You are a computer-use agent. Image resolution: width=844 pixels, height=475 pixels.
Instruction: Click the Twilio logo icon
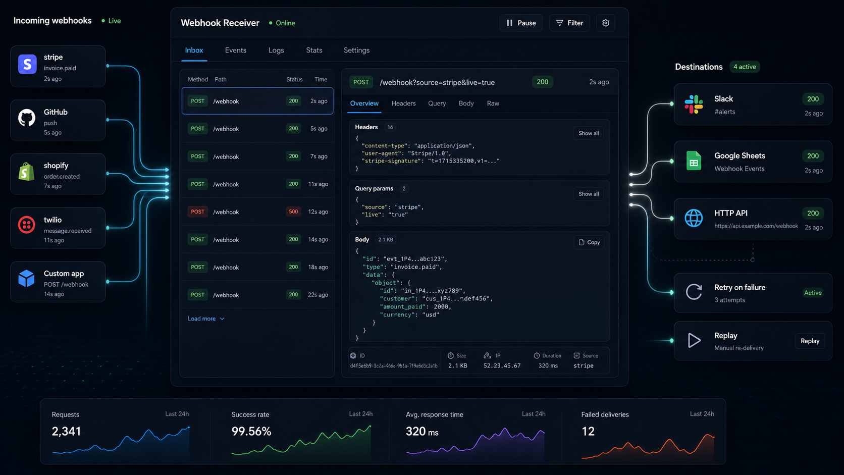pyautogui.click(x=27, y=225)
